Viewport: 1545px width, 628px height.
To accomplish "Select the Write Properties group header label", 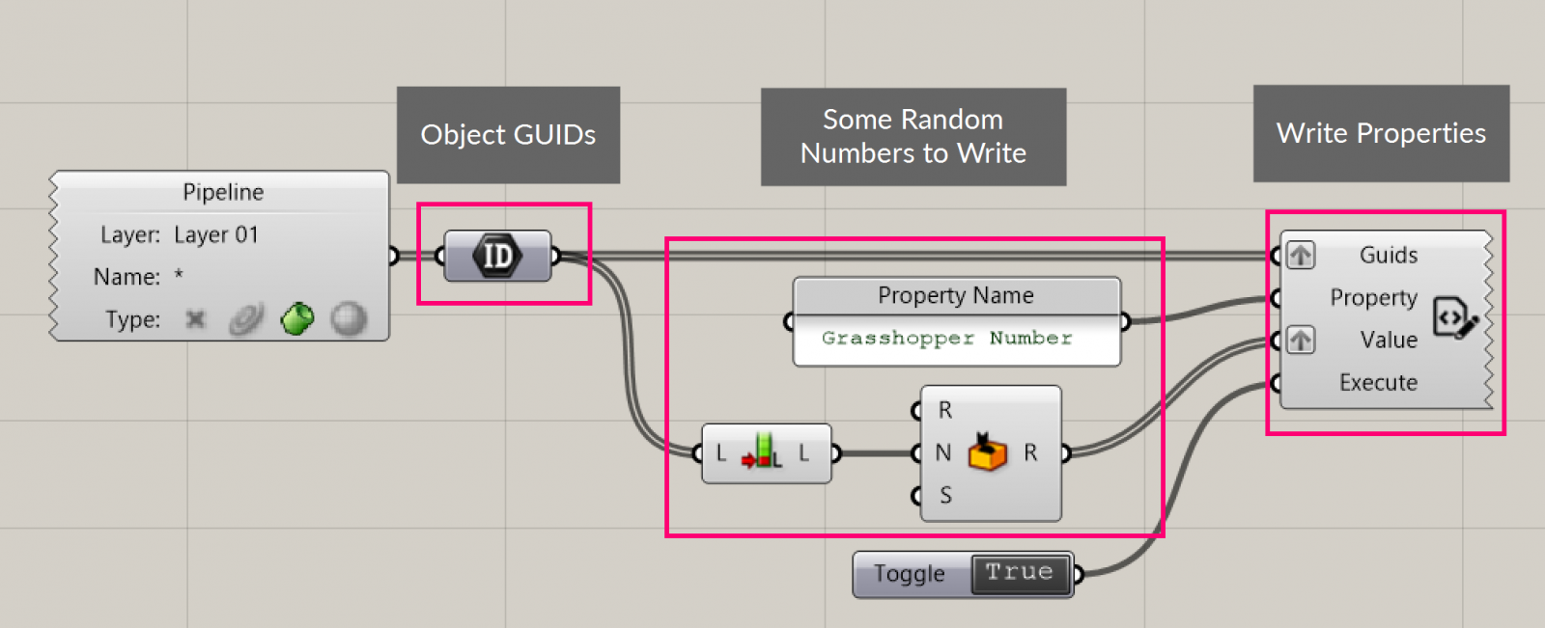I will [x=1381, y=133].
